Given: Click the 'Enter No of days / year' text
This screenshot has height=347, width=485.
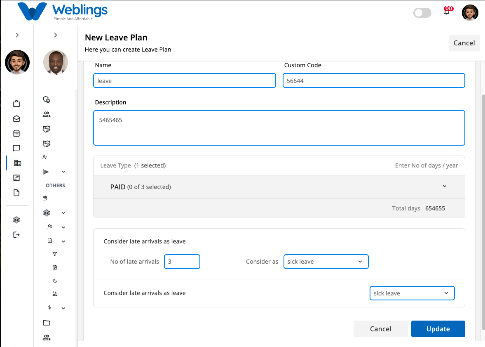Looking at the screenshot, I should [426, 165].
